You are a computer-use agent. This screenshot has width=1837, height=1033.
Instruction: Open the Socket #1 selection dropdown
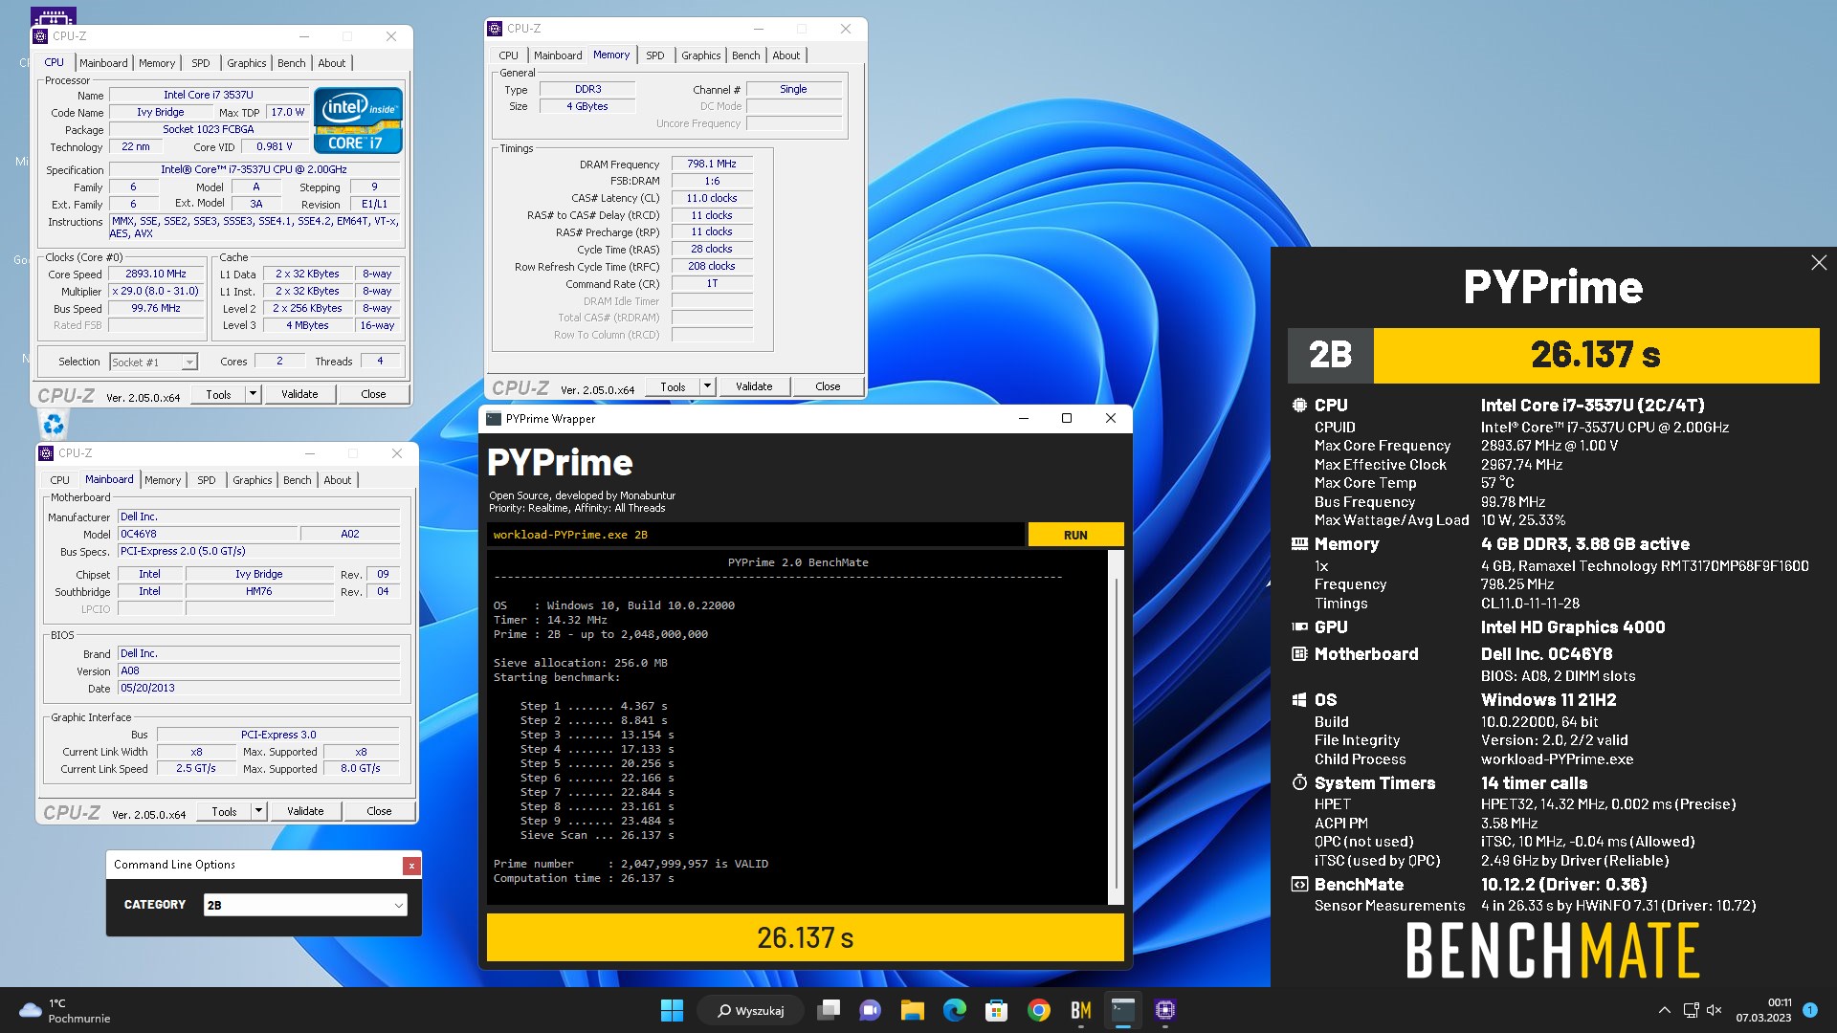click(x=153, y=362)
